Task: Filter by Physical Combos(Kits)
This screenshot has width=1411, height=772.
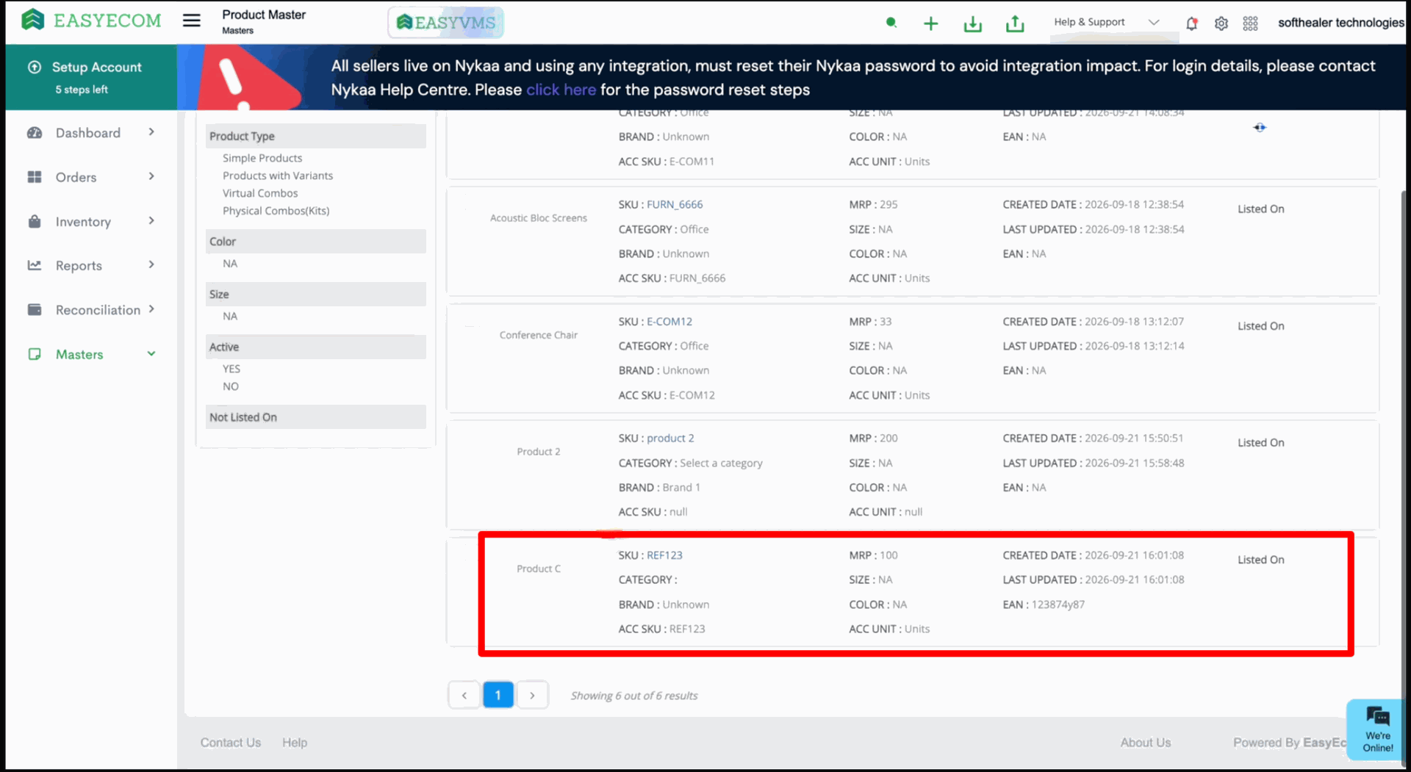Action: 276,211
